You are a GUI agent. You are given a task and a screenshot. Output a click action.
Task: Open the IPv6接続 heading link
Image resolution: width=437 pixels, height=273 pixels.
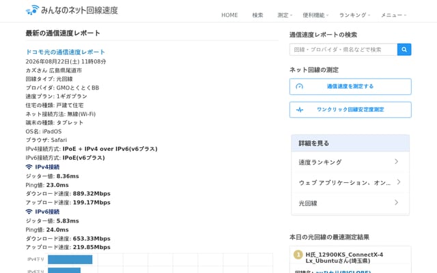click(47, 212)
